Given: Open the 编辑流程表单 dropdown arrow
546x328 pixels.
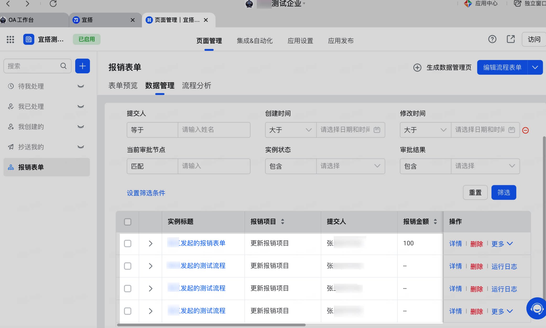Looking at the screenshot, I should click(x=535, y=67).
